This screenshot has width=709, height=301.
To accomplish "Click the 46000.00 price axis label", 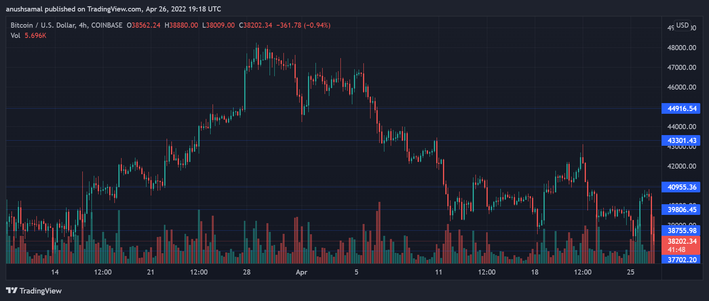I will (x=681, y=87).
